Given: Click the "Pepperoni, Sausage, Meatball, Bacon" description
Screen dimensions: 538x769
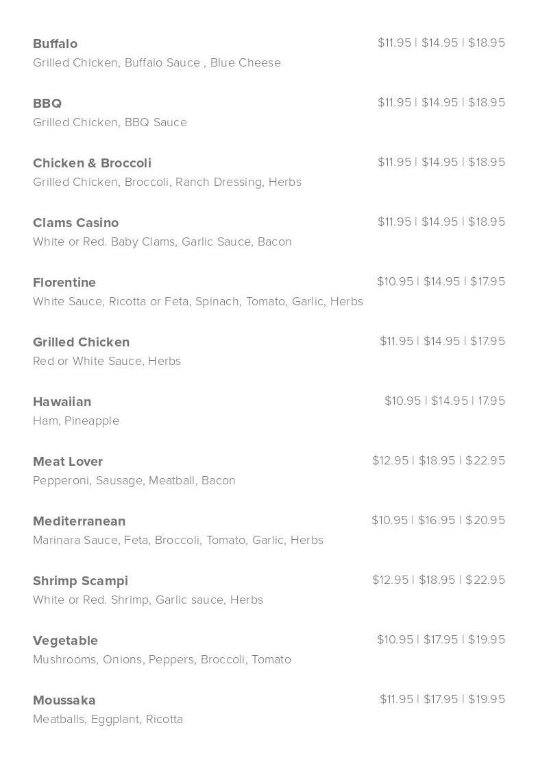Looking at the screenshot, I should click(134, 480).
